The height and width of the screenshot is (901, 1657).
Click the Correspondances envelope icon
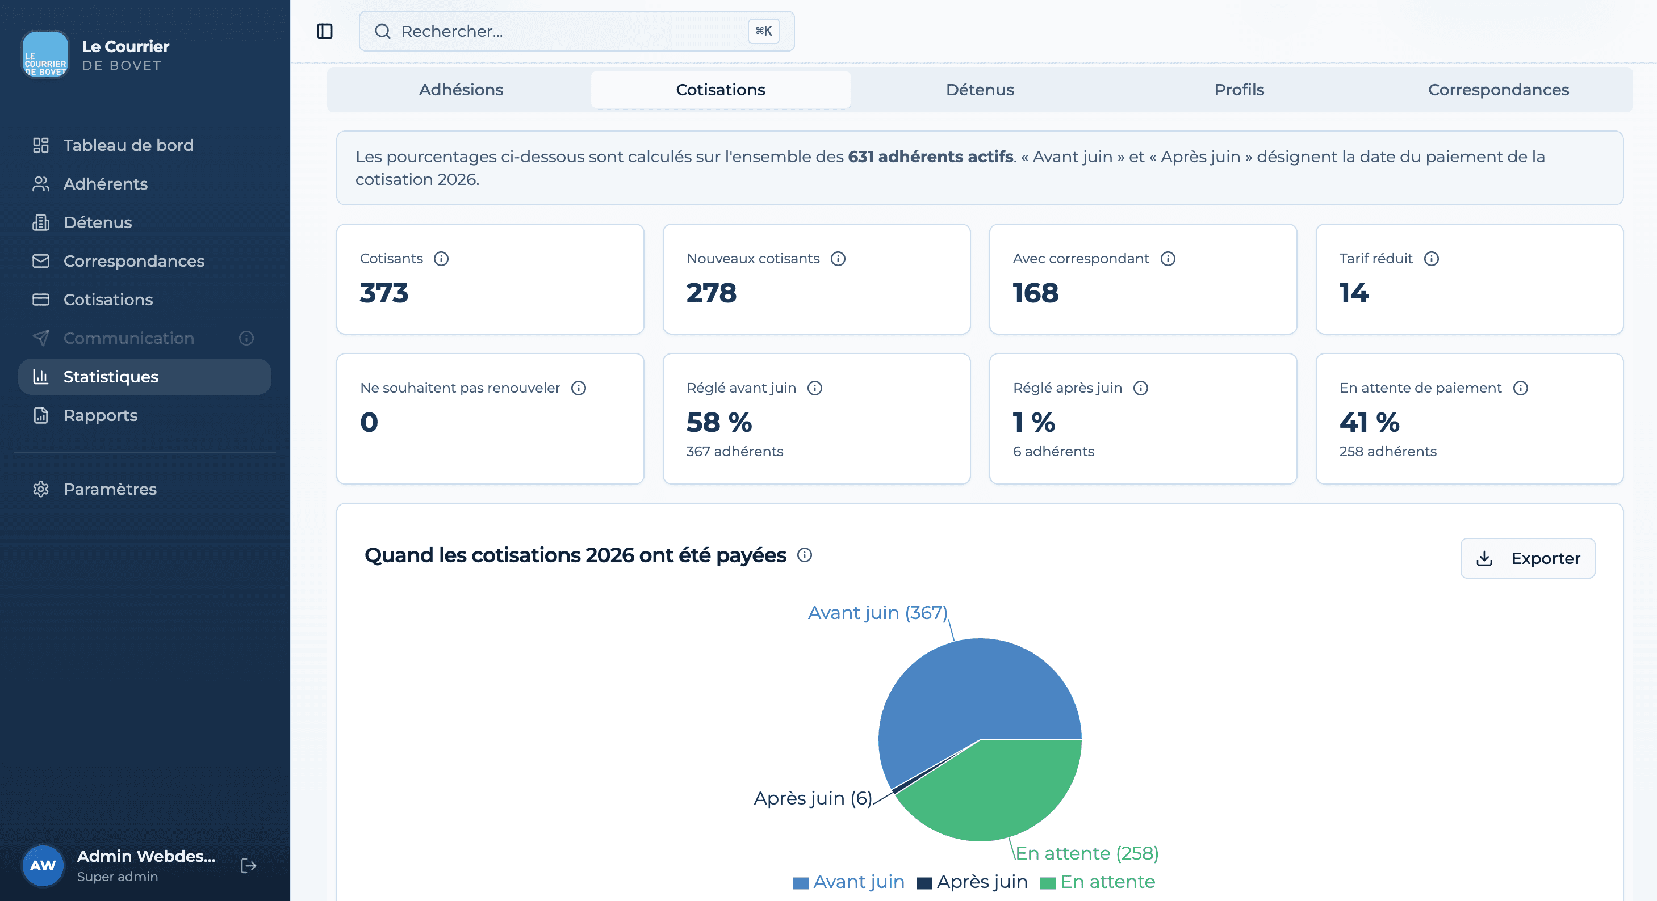(40, 261)
